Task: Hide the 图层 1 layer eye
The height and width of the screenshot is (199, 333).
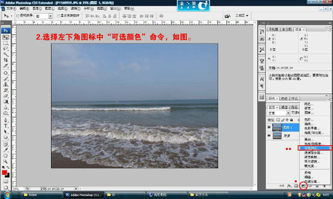Action: 269,127
